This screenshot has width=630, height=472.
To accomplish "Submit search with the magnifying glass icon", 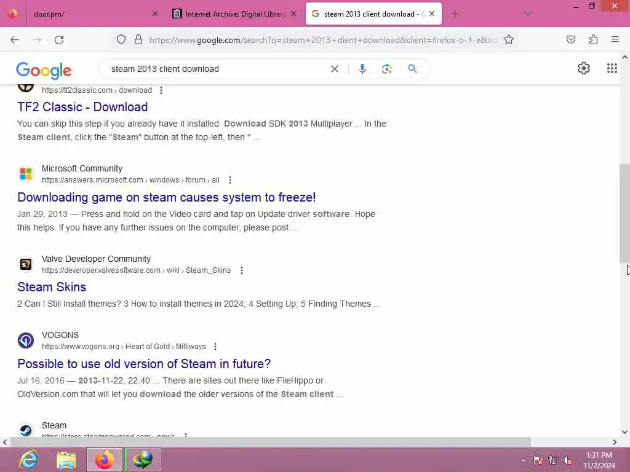I will 412,69.
